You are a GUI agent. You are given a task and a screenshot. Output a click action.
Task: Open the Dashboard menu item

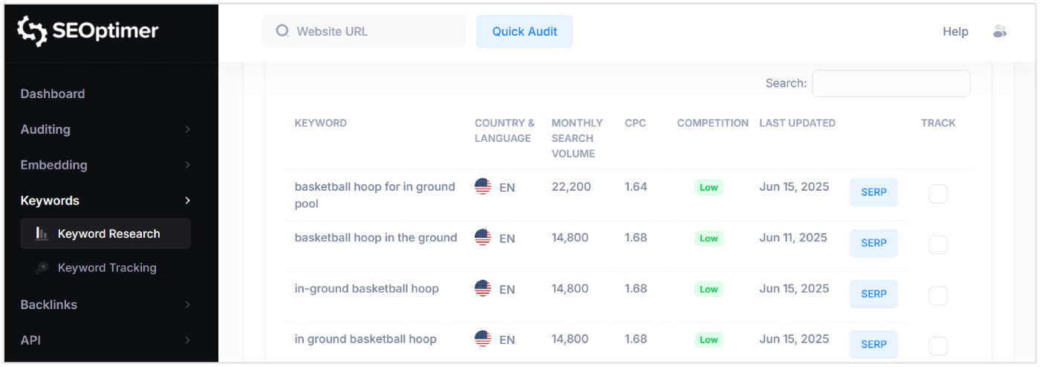[x=53, y=94]
